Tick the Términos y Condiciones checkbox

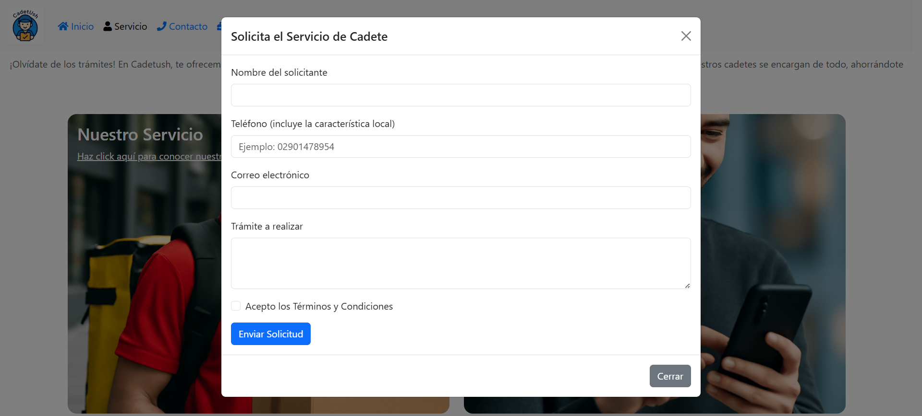[236, 306]
